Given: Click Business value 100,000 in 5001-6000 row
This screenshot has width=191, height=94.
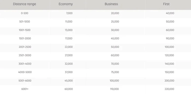Looking at the screenshot, I should (x=114, y=81).
